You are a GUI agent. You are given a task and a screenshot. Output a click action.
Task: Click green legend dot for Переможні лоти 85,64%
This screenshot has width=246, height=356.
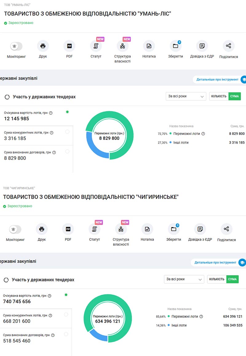click(x=169, y=316)
